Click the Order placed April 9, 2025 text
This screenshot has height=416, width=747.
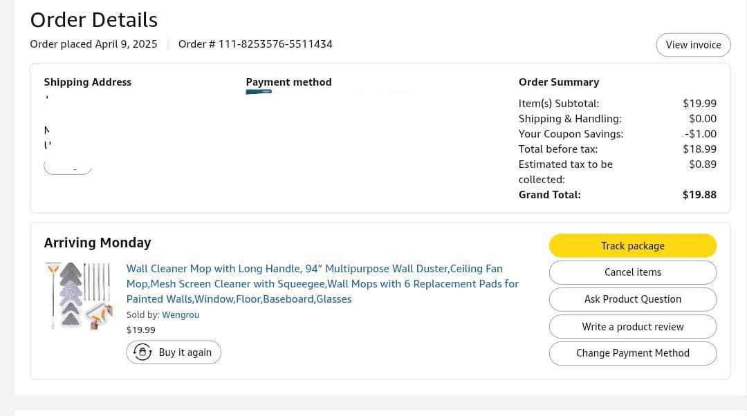coord(93,44)
